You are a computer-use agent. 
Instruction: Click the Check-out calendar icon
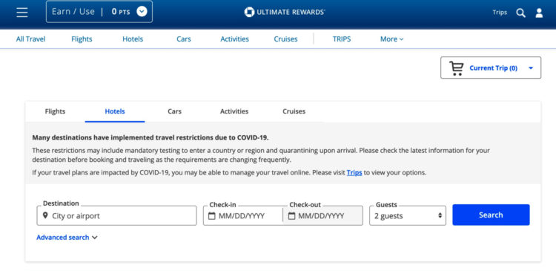(x=291, y=215)
